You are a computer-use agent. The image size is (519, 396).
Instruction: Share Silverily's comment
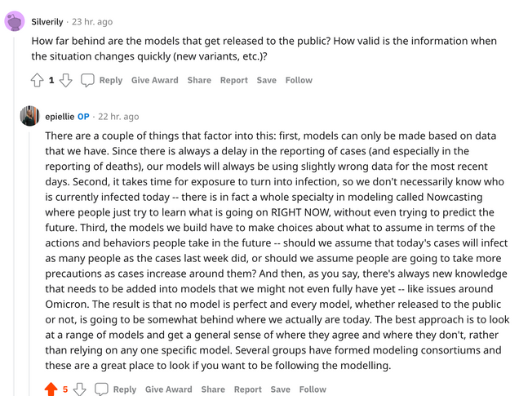pos(199,80)
